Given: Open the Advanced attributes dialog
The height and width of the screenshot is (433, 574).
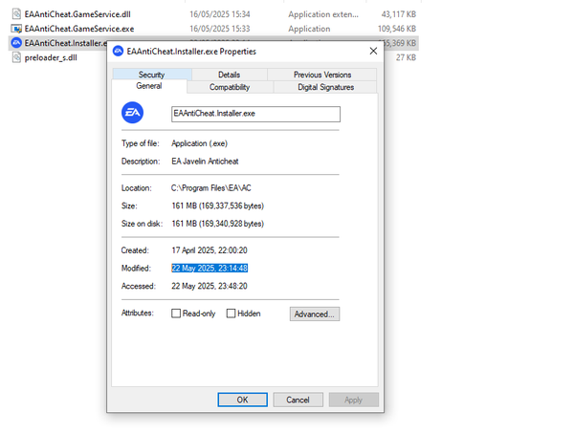Looking at the screenshot, I should pyautogui.click(x=315, y=314).
